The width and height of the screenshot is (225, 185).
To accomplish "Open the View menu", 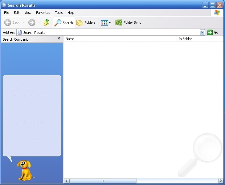I will click(x=28, y=13).
